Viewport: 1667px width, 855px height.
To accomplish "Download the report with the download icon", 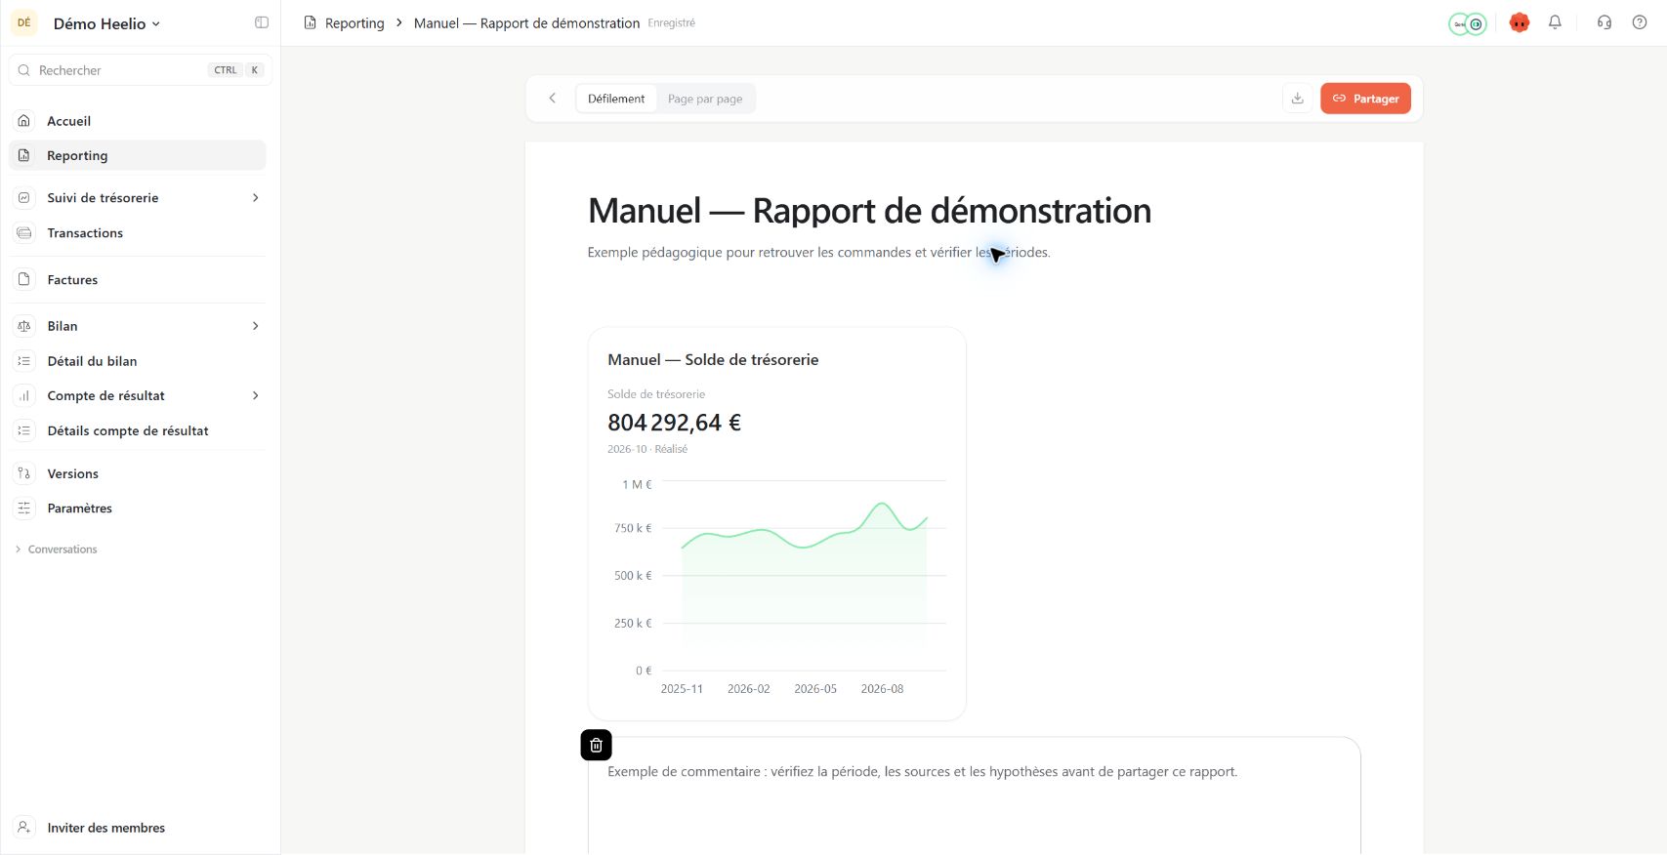I will pyautogui.click(x=1298, y=99).
